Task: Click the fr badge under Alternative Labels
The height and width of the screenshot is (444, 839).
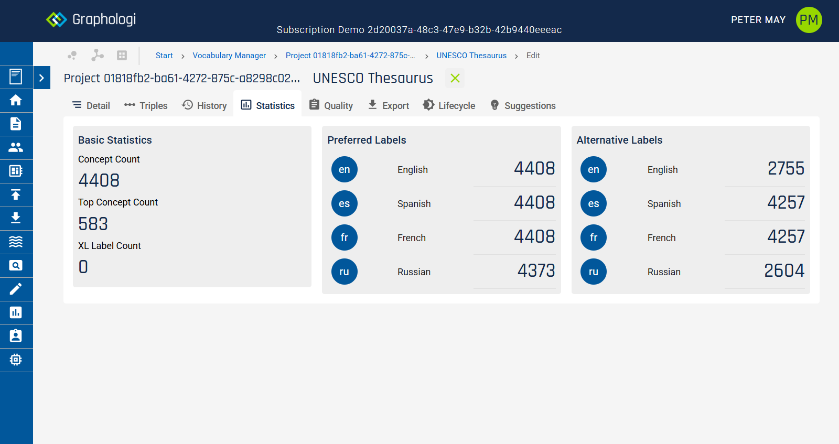Action: (x=594, y=237)
